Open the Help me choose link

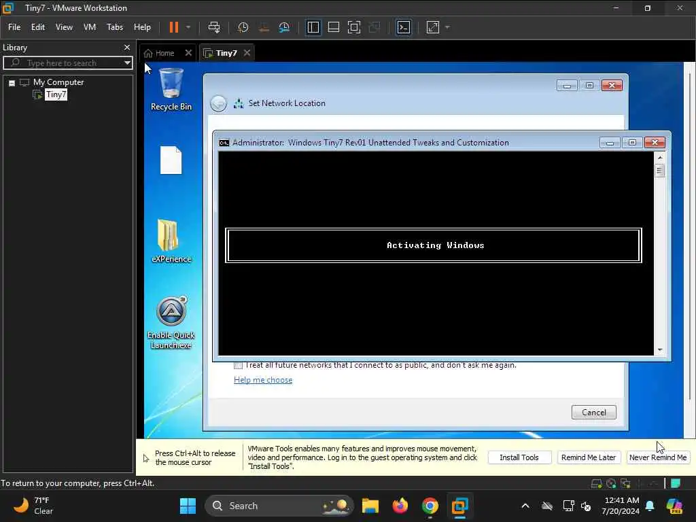click(263, 380)
